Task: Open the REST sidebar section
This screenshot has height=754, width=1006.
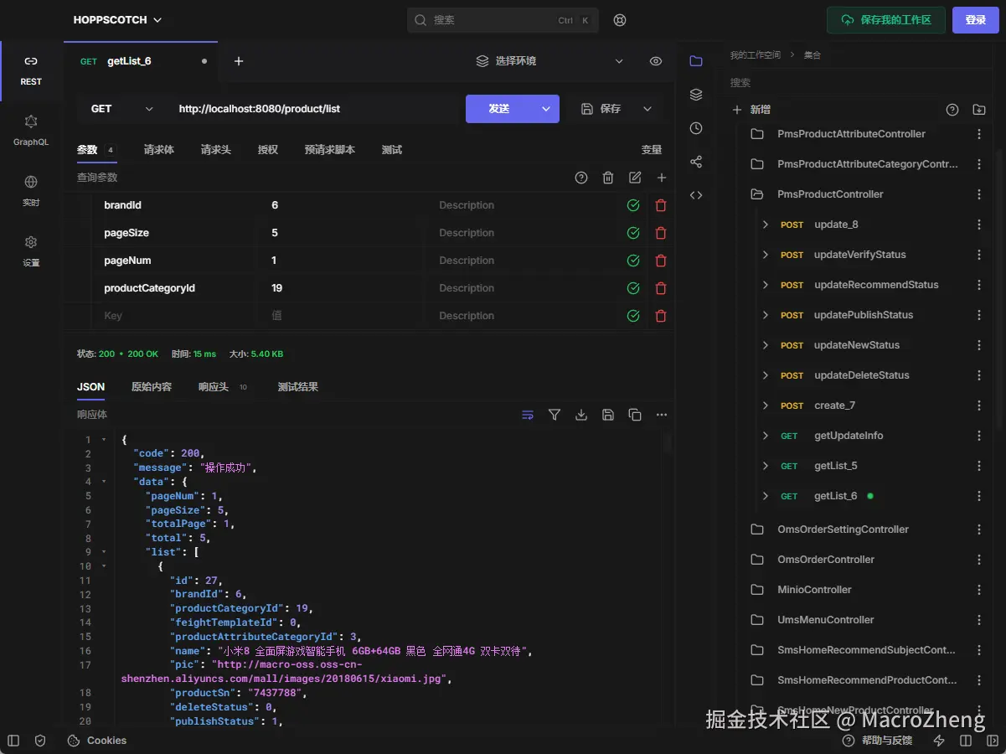Action: (31, 70)
